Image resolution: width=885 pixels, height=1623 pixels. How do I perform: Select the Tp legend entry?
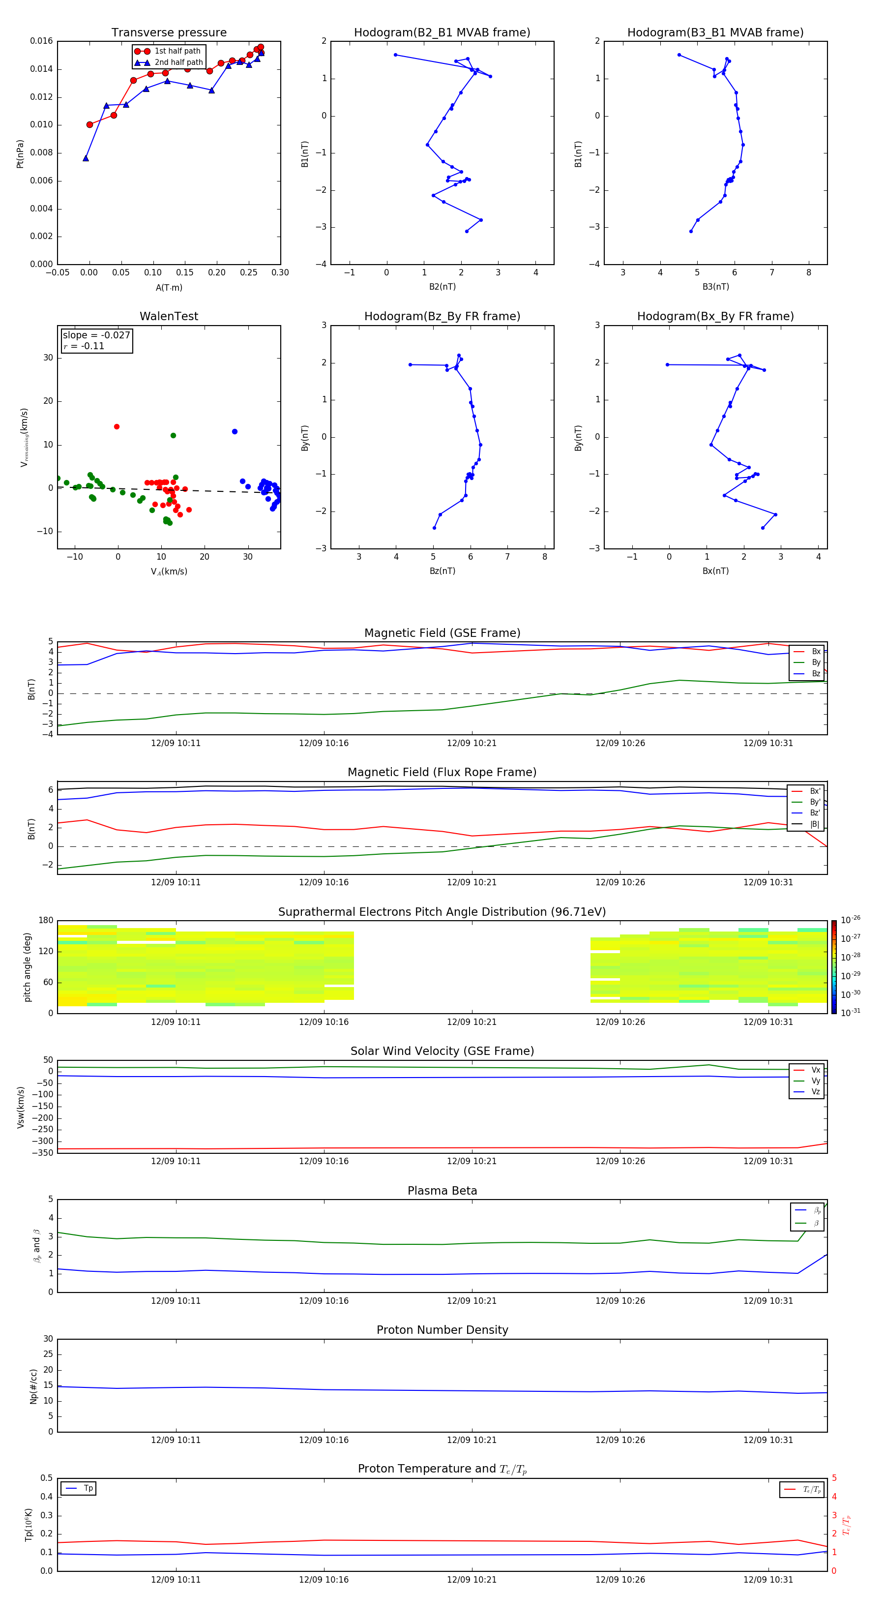click(x=79, y=1488)
